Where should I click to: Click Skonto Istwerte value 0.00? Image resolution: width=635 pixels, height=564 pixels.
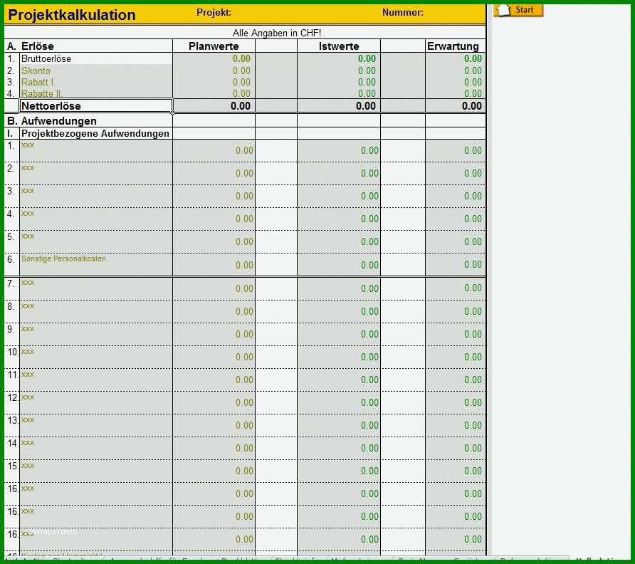point(367,71)
